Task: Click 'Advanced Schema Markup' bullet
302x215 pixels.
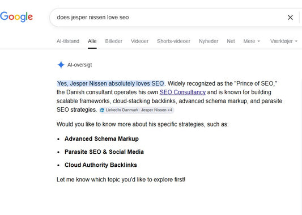Action: coord(101,139)
